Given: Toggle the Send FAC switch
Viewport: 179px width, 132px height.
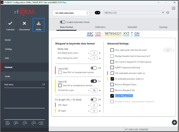Looking at the screenshot, I should 94,68.
